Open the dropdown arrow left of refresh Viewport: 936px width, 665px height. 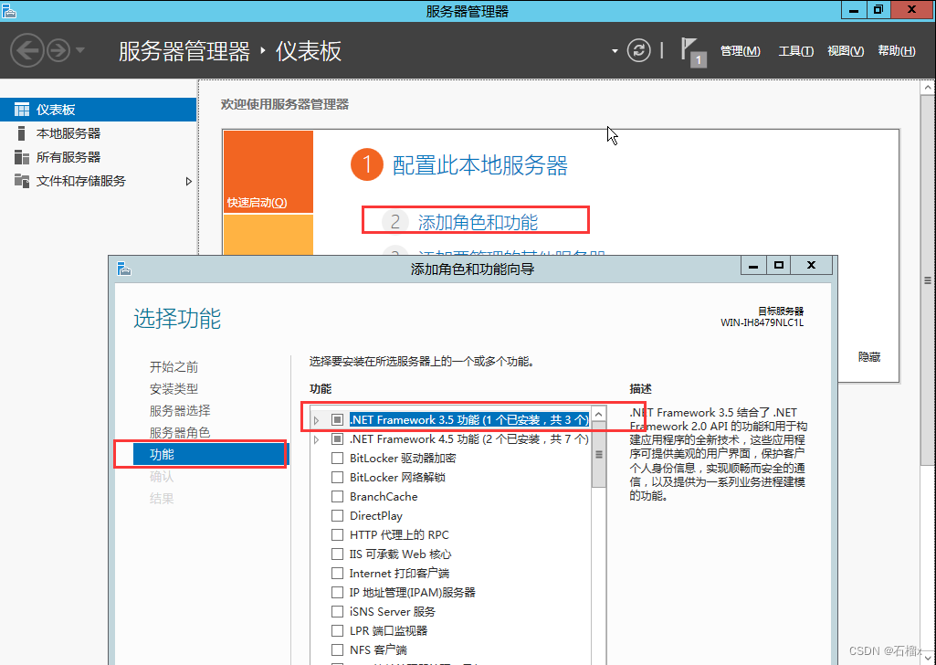point(615,51)
